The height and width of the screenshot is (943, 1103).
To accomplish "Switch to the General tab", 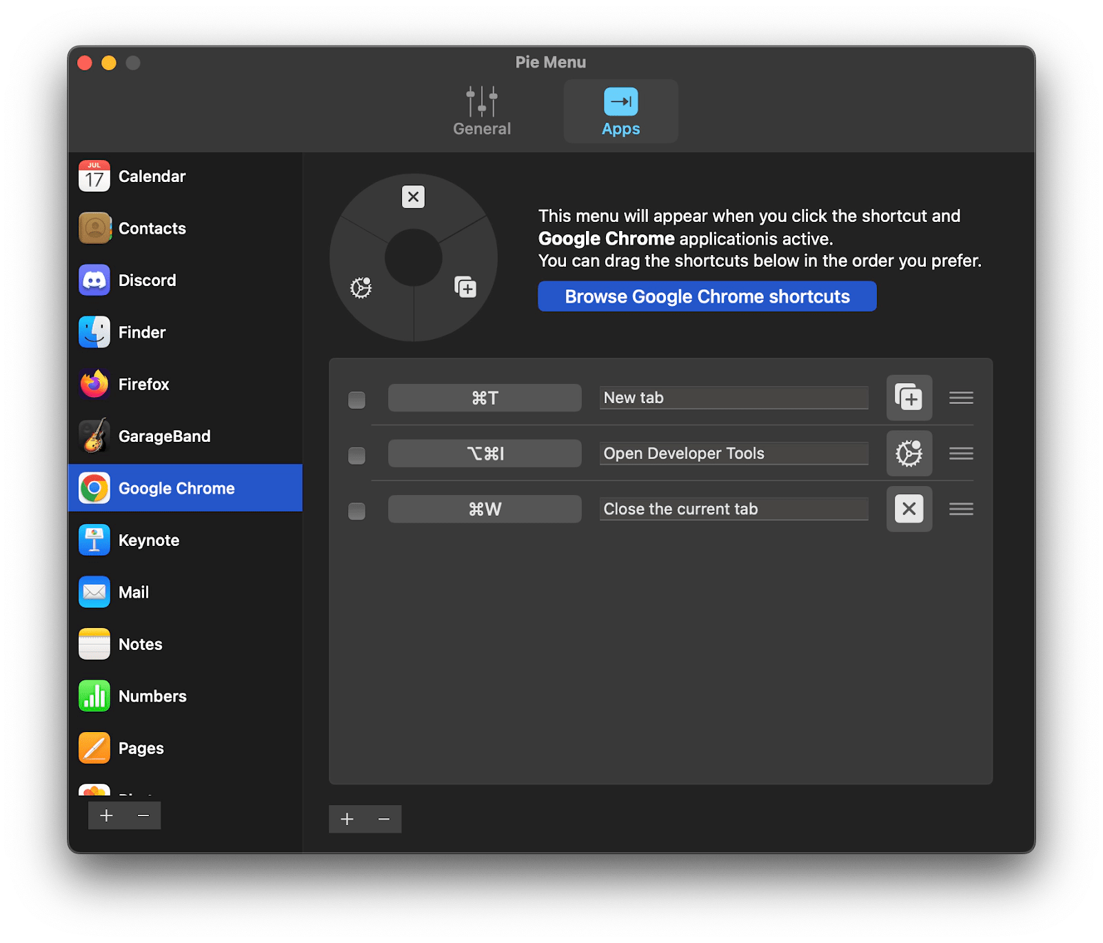I will point(481,110).
